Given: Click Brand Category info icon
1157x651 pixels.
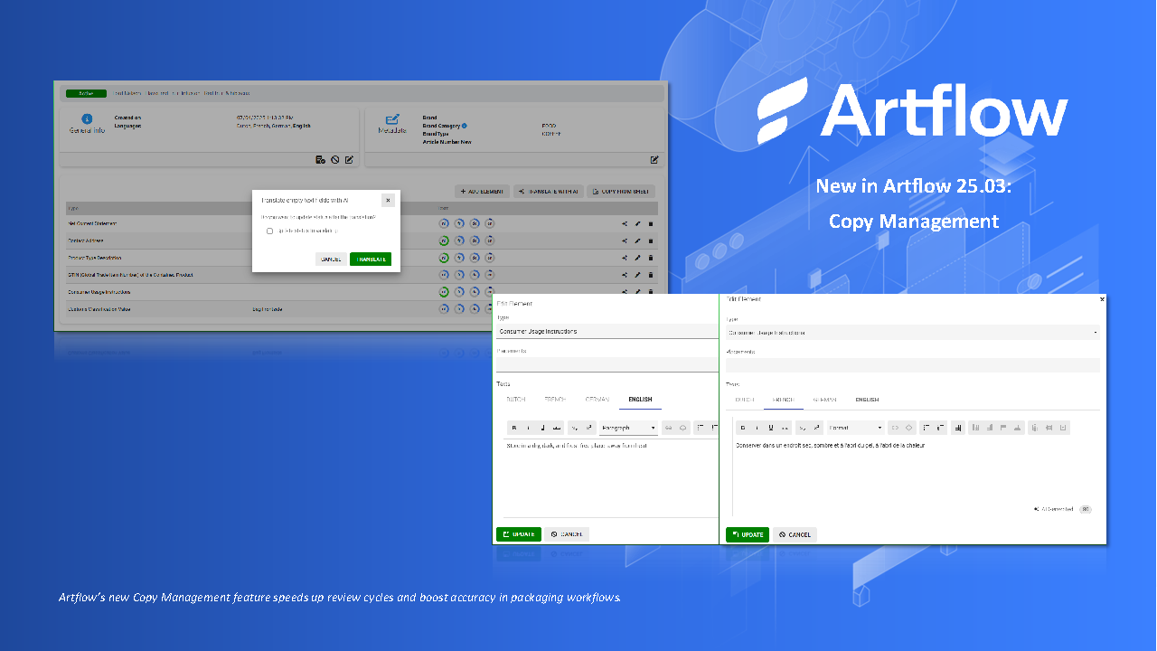Looking at the screenshot, I should click(x=465, y=126).
